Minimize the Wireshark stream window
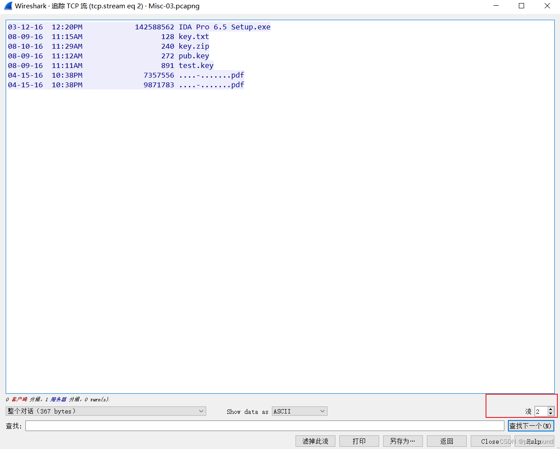The image size is (560, 449). 496,6
